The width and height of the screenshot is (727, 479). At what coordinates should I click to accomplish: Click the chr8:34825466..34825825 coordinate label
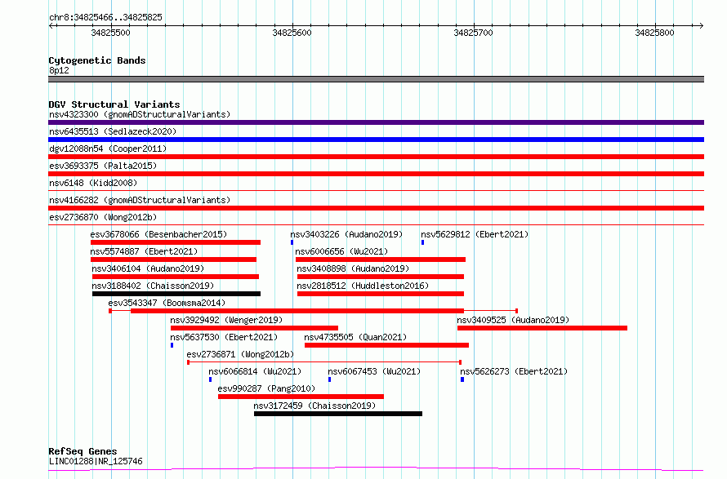[105, 18]
